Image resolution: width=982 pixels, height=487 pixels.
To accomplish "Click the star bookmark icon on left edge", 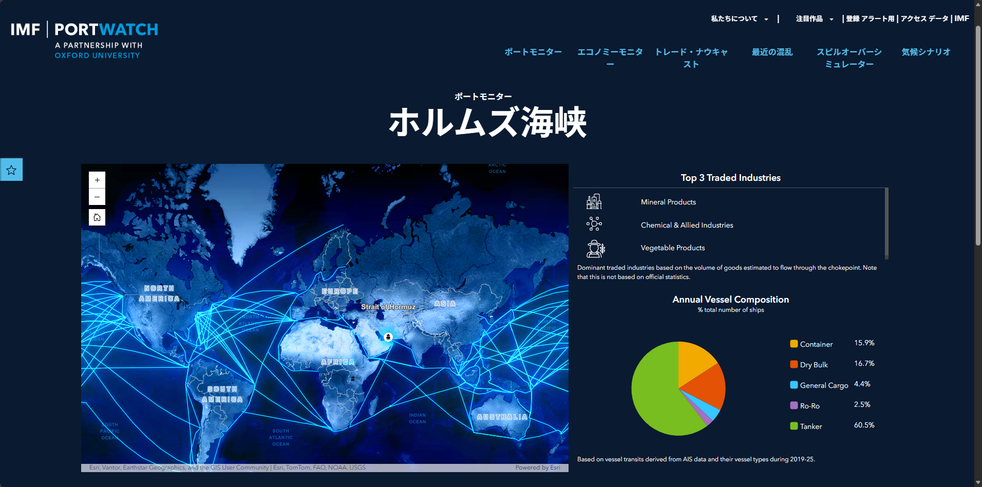I will pos(11,170).
